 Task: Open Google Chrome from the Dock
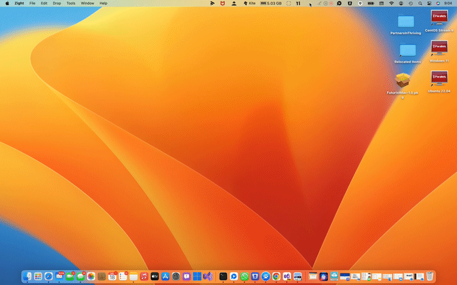pos(276,276)
